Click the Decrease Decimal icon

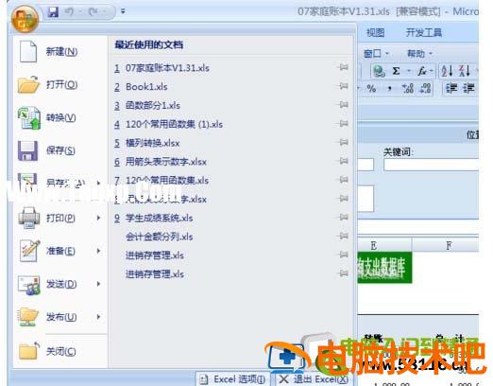click(425, 89)
